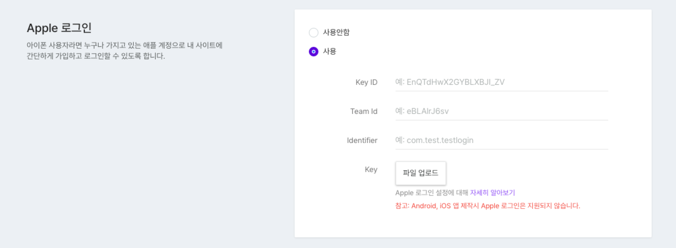
Task: Click the Key ID field label
Action: 366,82
